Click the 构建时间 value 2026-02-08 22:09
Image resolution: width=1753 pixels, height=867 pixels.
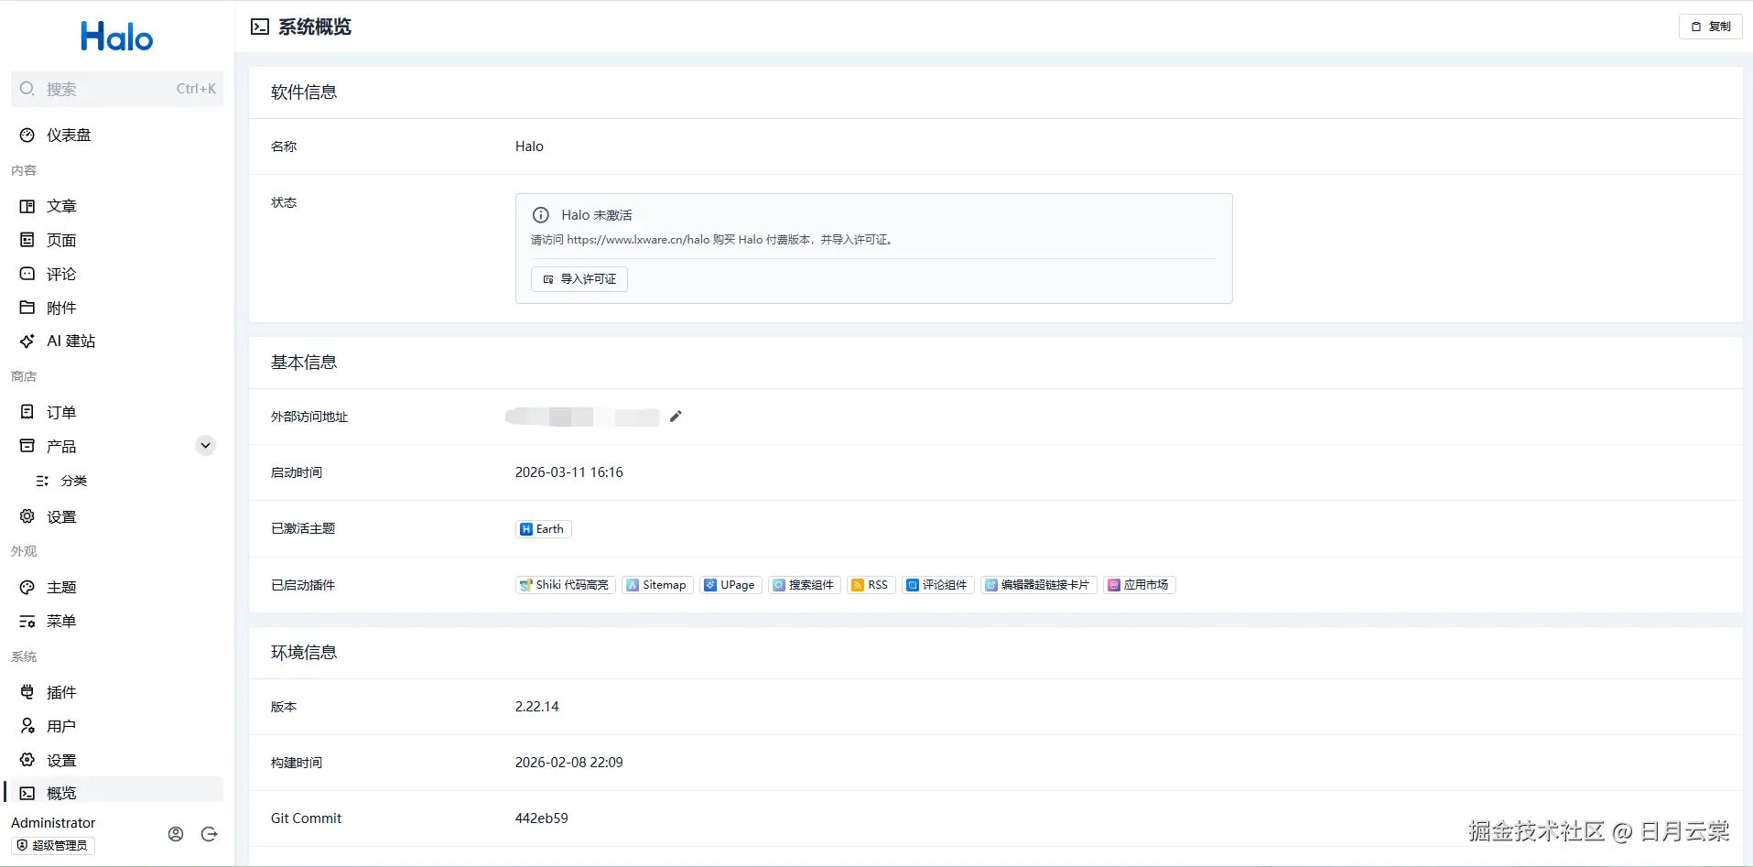(x=568, y=763)
